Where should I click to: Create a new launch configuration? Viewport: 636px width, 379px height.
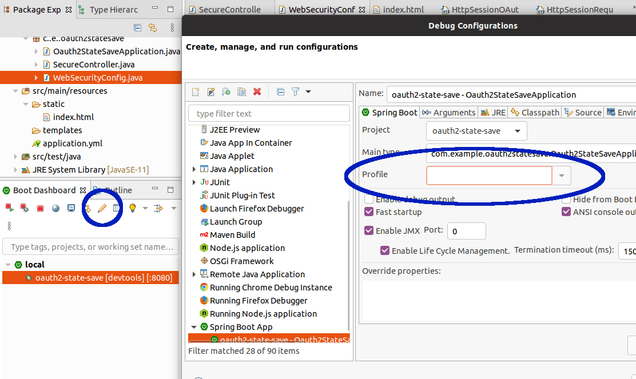[196, 91]
